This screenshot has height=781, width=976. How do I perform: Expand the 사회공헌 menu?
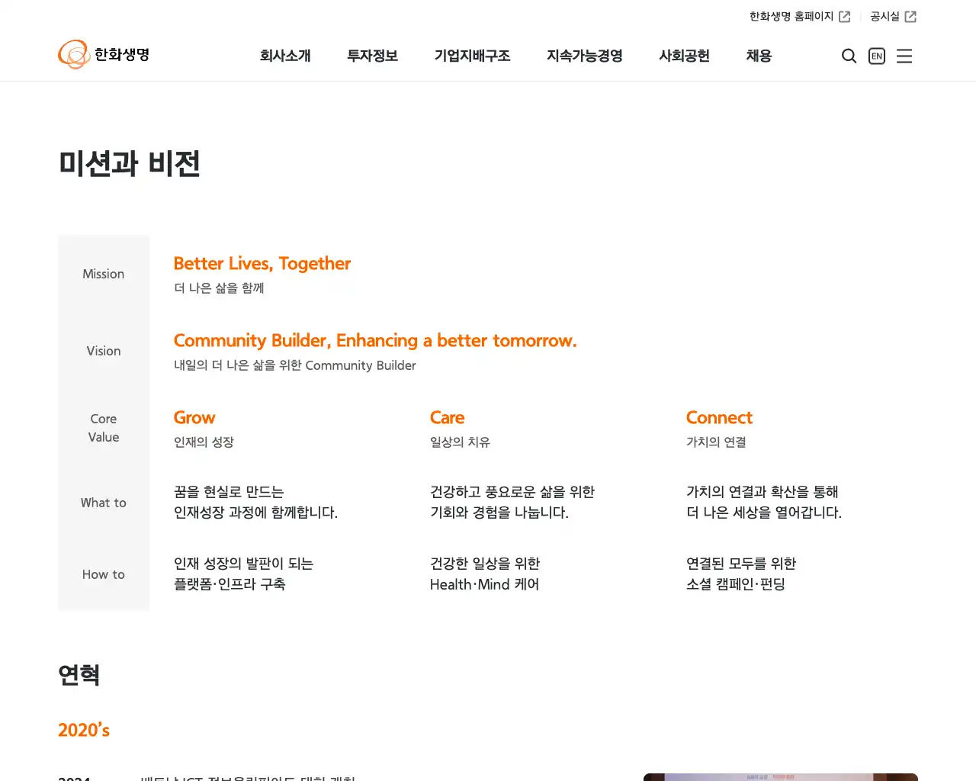click(x=684, y=56)
